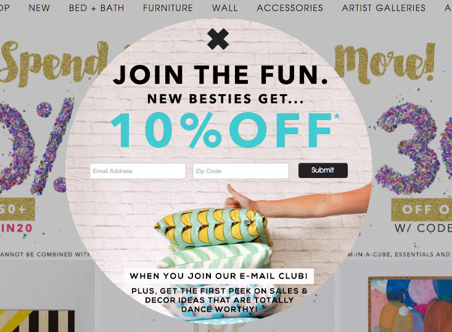The width and height of the screenshot is (452, 332).
Task: Open the BED + BATH menu
Action: point(97,8)
